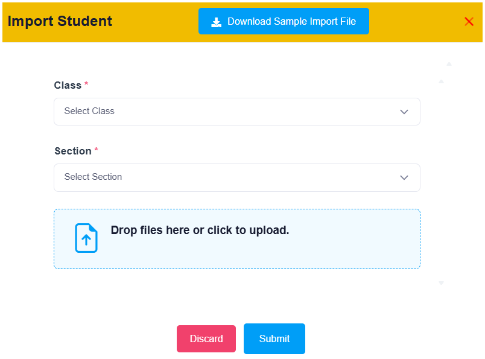Expand the Class dropdown chevron arrow
This screenshot has width=485, height=359.
[404, 112]
